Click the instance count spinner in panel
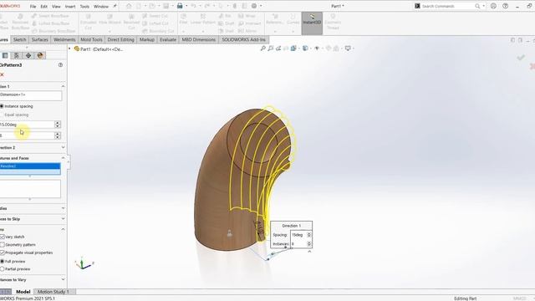This screenshot has width=535, height=301. (58, 135)
